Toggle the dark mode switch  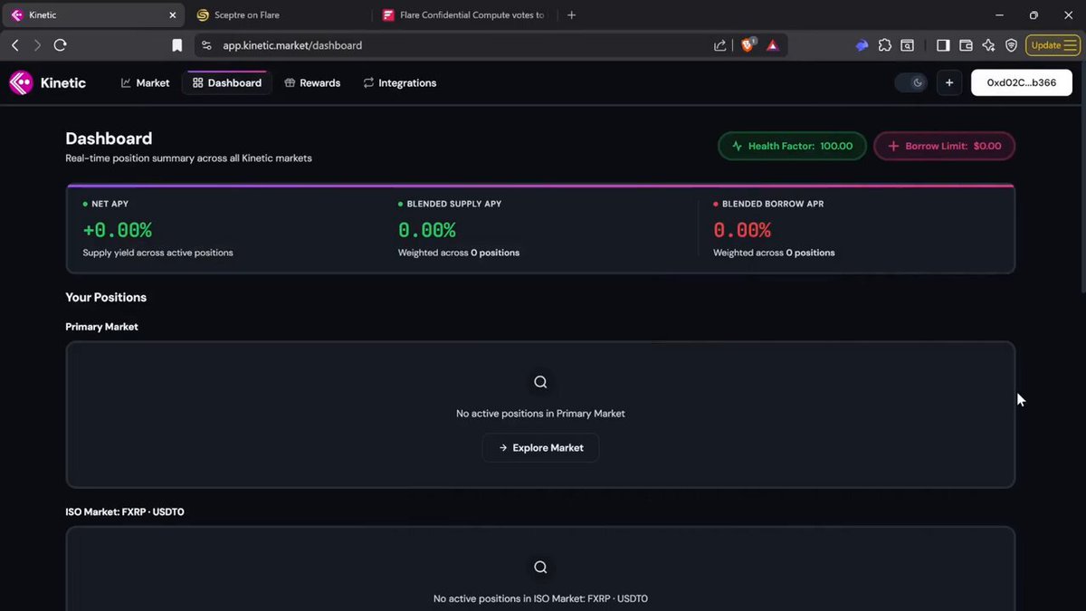coord(911,82)
